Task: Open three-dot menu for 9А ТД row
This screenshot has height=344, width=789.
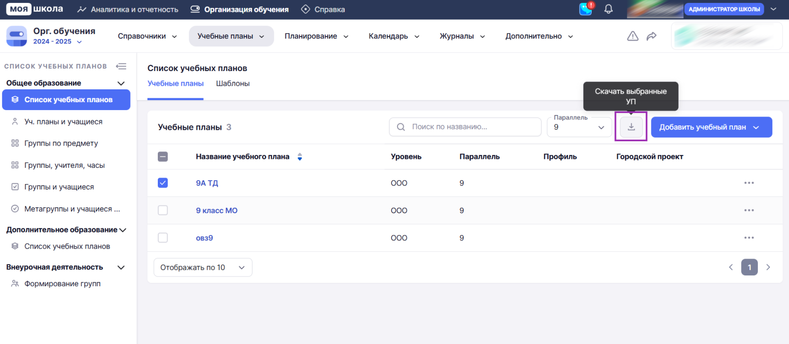Action: tap(749, 183)
